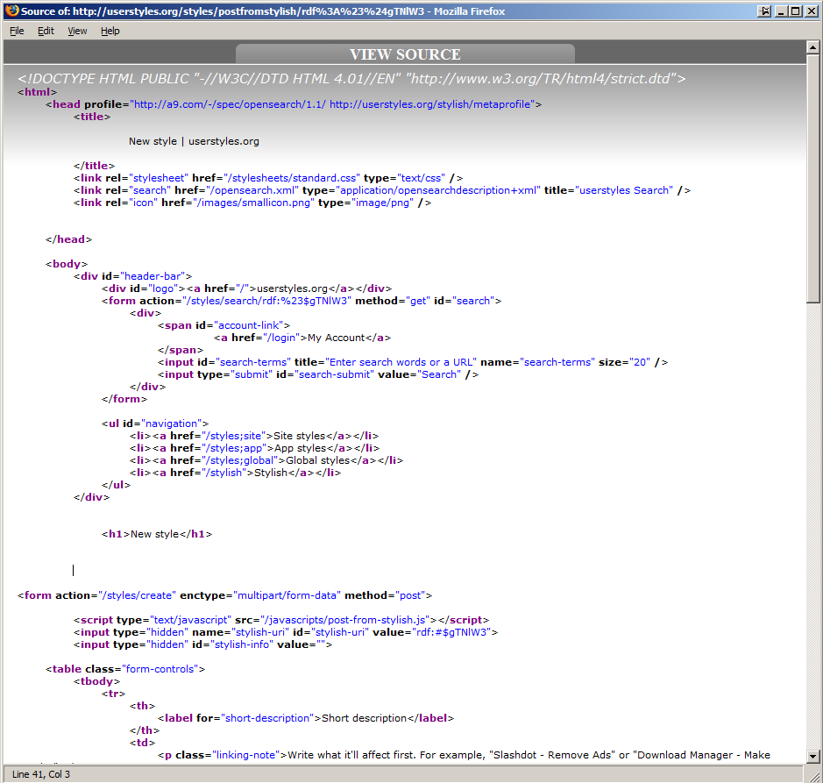Click the "search-submit" id value
The width and height of the screenshot is (823, 783).
coord(334,374)
